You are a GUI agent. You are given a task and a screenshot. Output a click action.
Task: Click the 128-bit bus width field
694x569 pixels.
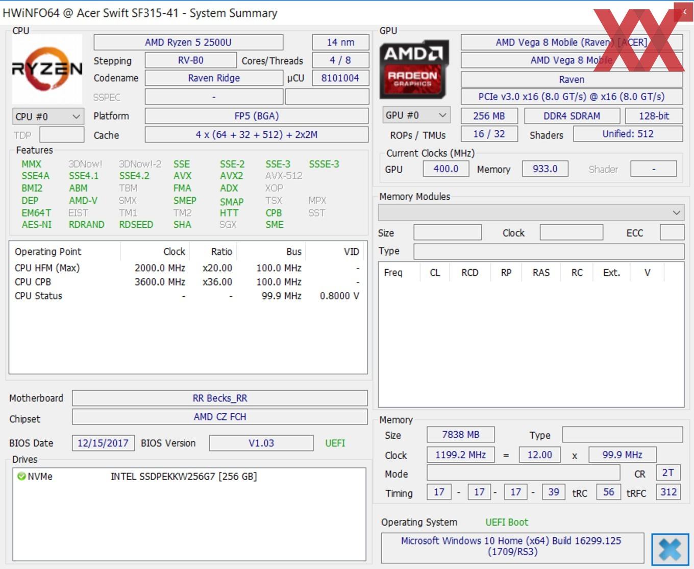click(x=654, y=116)
